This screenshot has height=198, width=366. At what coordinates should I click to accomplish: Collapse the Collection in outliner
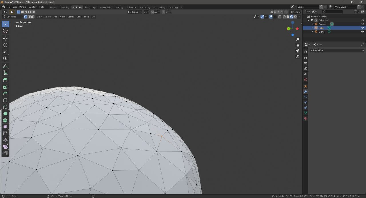309,20
